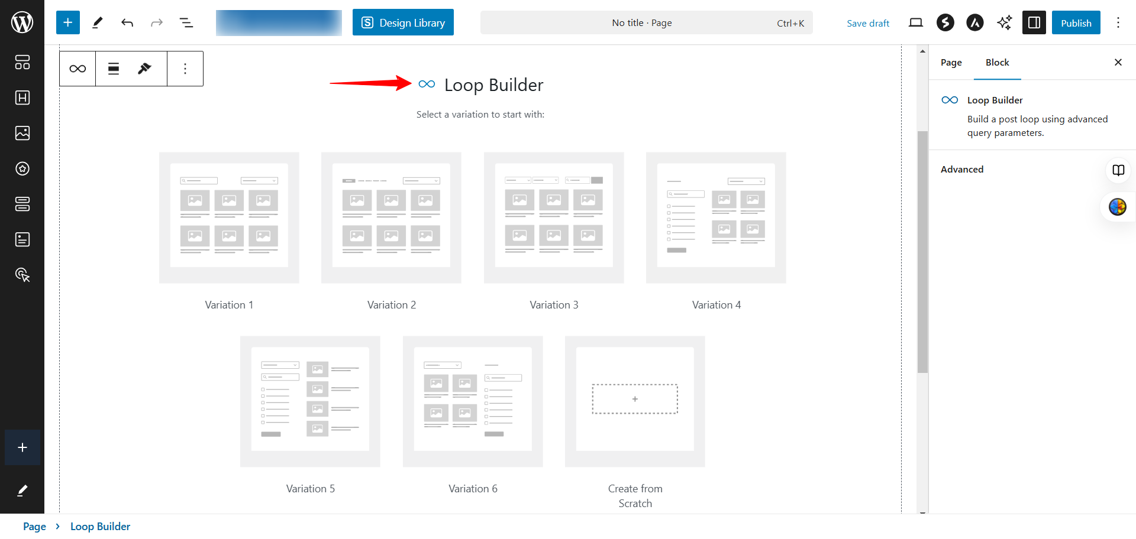Toggle the Settings sidebar panel
This screenshot has width=1136, height=539.
1034,22
